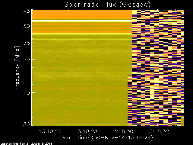The image size is (193, 145).
Task: Click the 'Updated Wed Feb 21' timestamp text
Action: pyautogui.click(x=26, y=144)
